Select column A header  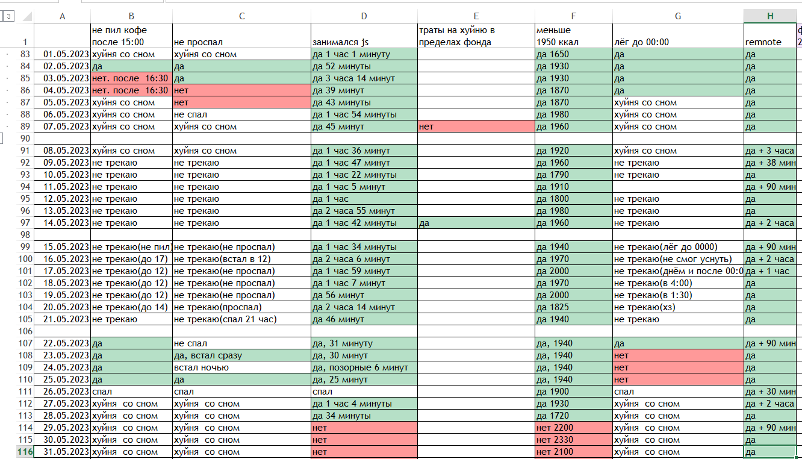[x=63, y=16]
